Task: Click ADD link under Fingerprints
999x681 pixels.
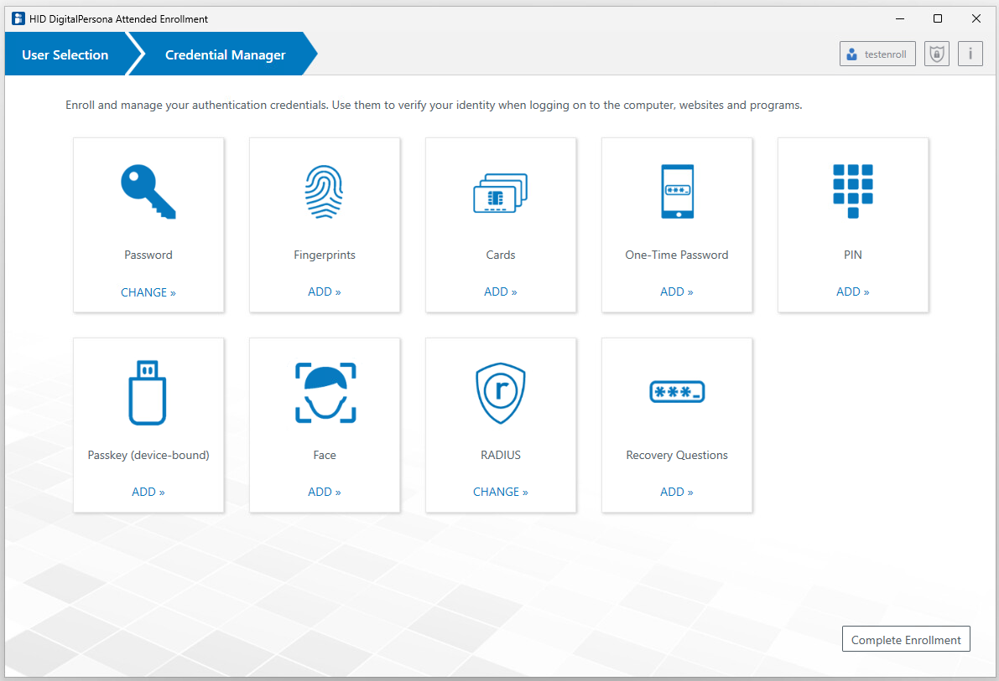Action: pos(325,291)
